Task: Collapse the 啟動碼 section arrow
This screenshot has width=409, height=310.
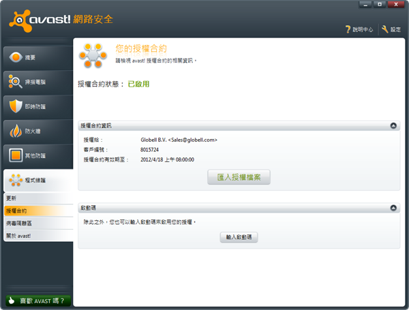Action: [393, 208]
